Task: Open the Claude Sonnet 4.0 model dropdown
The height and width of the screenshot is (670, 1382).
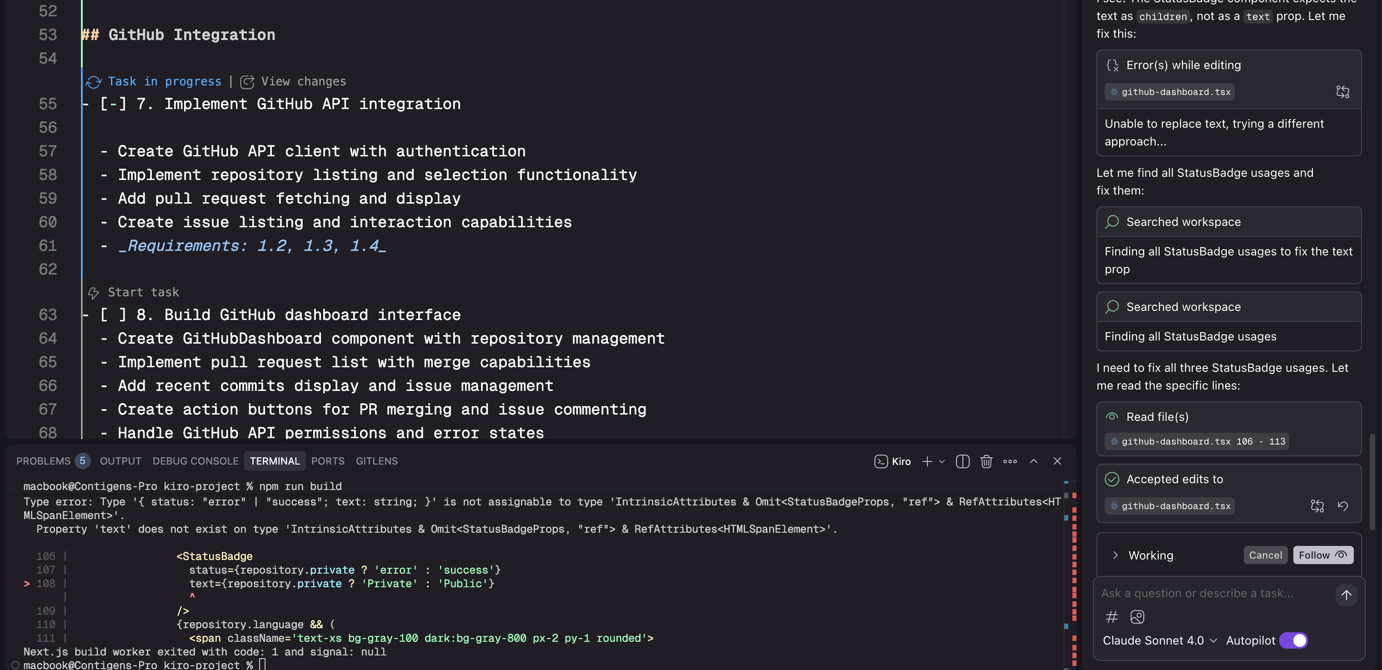Action: (x=1159, y=640)
